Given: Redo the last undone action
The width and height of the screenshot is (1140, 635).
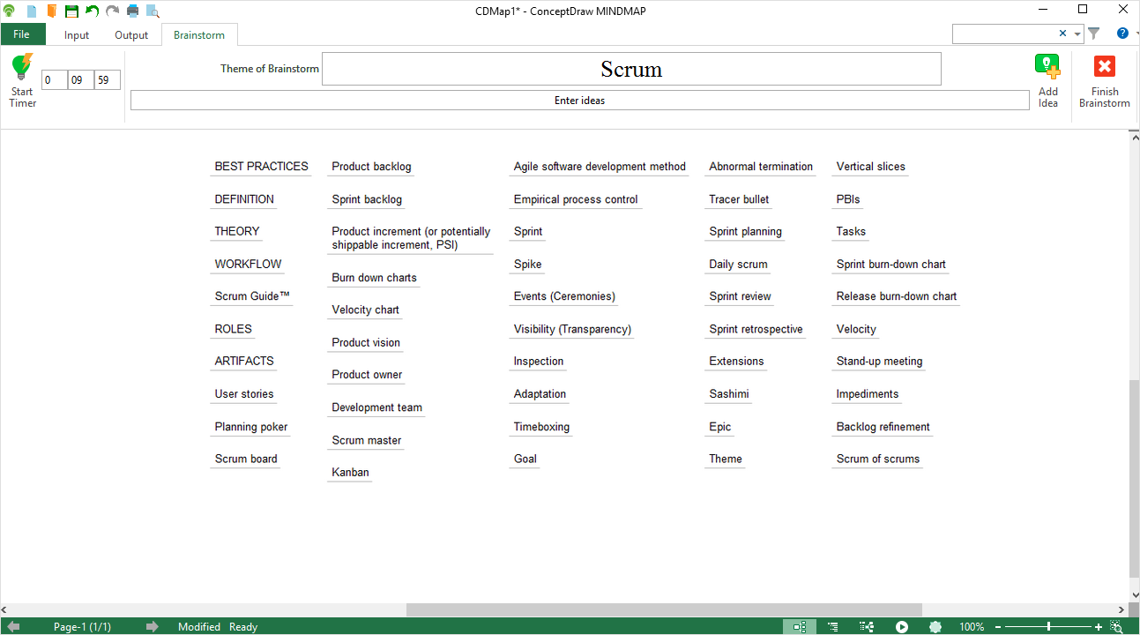Looking at the screenshot, I should (x=112, y=11).
